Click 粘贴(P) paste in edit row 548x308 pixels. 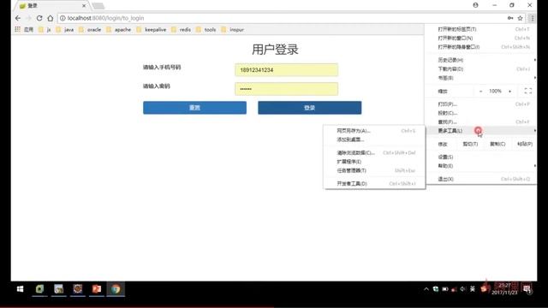point(525,144)
